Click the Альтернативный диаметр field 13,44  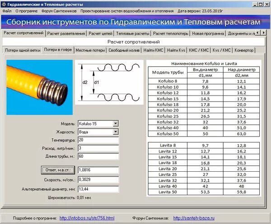(x=98, y=189)
